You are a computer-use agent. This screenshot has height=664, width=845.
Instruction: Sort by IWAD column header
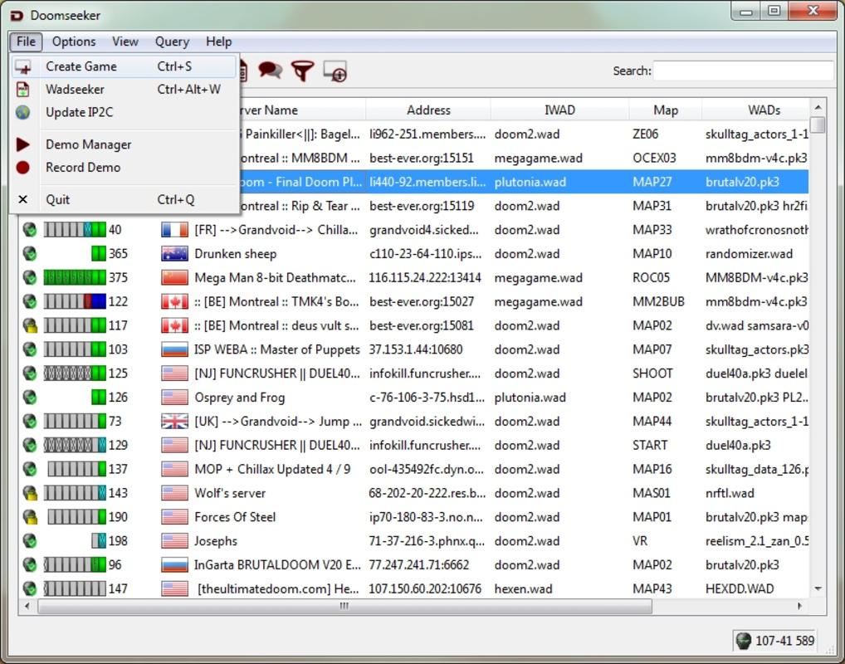pos(559,110)
